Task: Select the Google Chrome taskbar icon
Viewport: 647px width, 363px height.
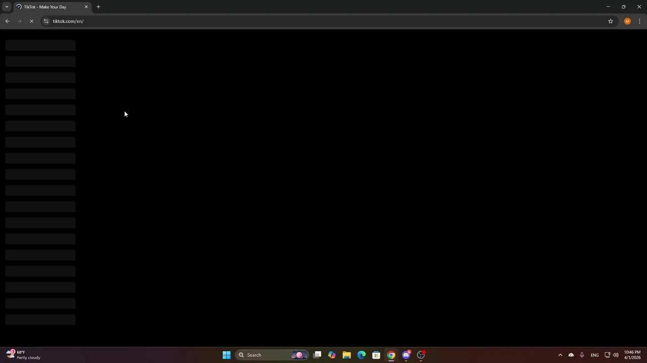Action: point(391,355)
